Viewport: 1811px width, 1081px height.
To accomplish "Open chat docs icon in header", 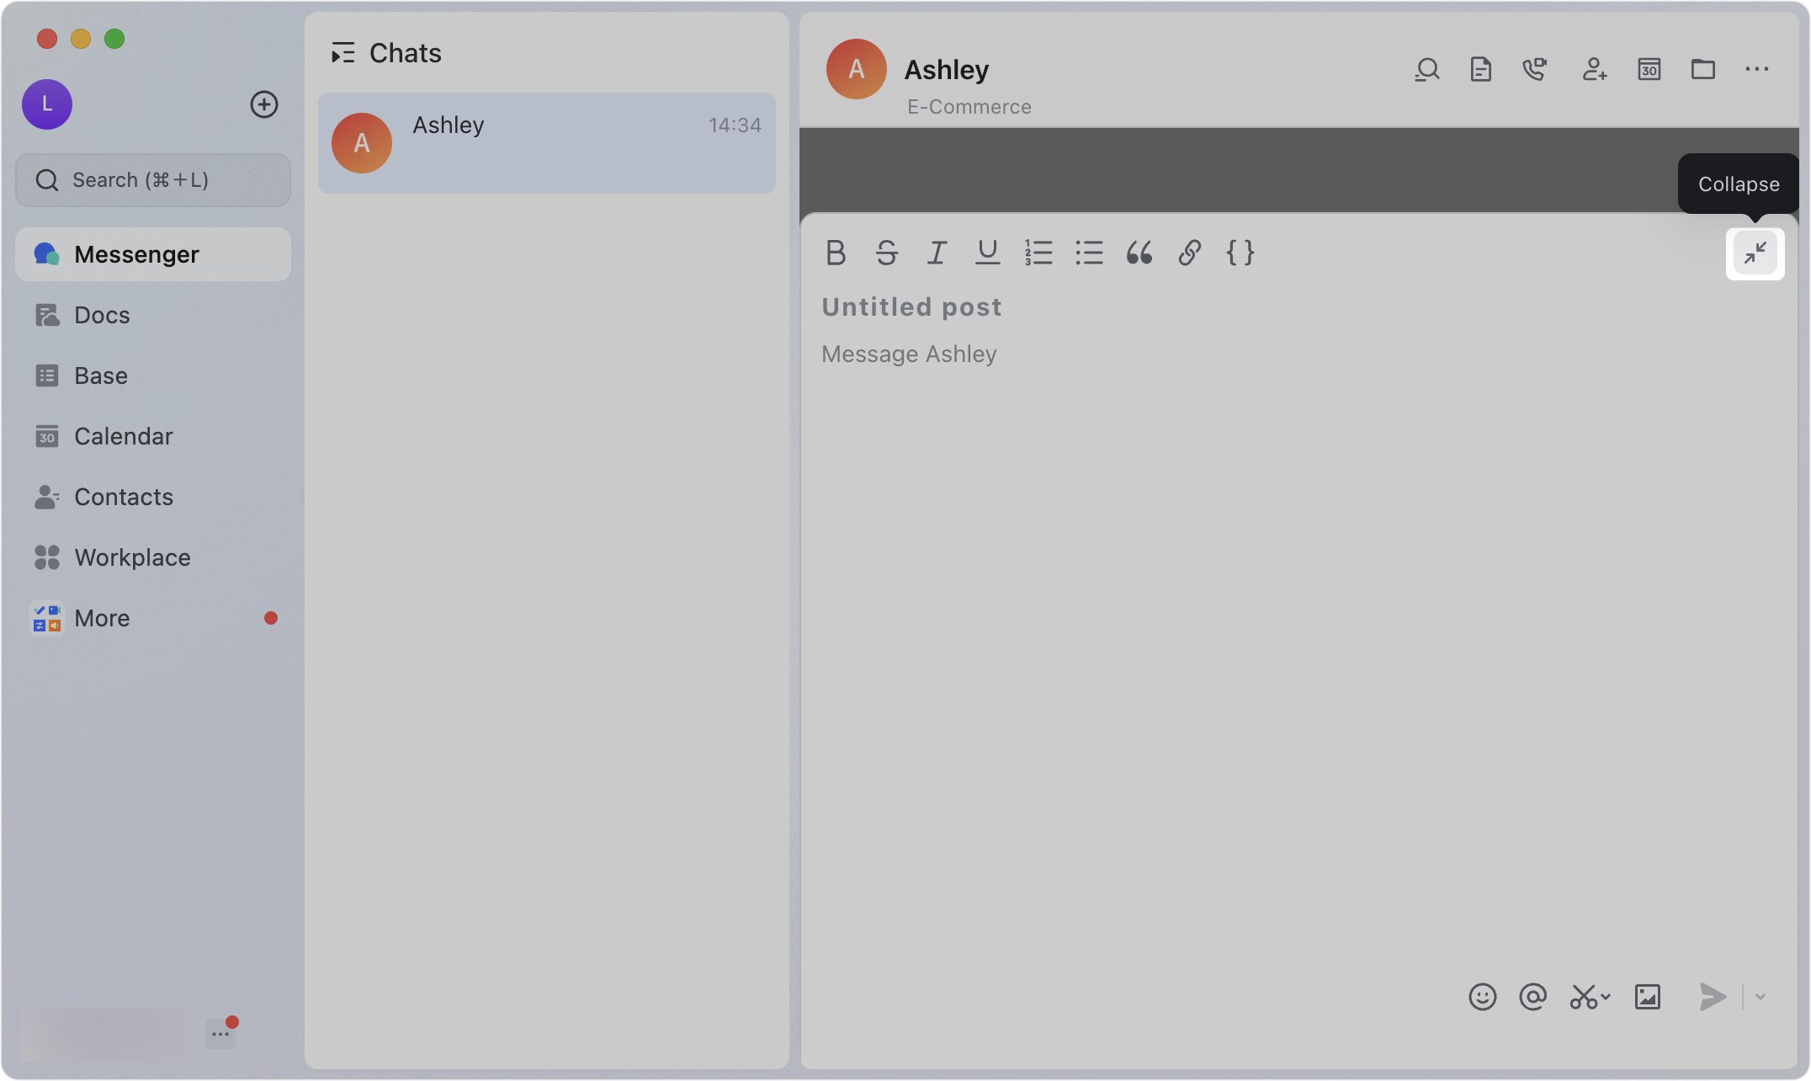I will [1481, 69].
